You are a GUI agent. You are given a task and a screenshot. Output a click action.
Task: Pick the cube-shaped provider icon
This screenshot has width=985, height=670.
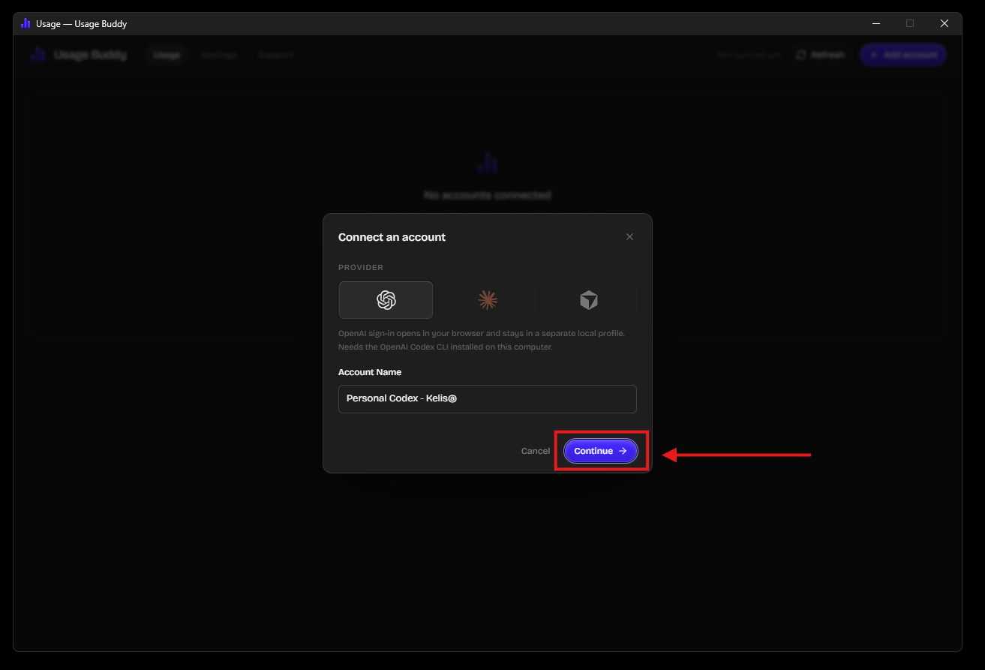[589, 300]
